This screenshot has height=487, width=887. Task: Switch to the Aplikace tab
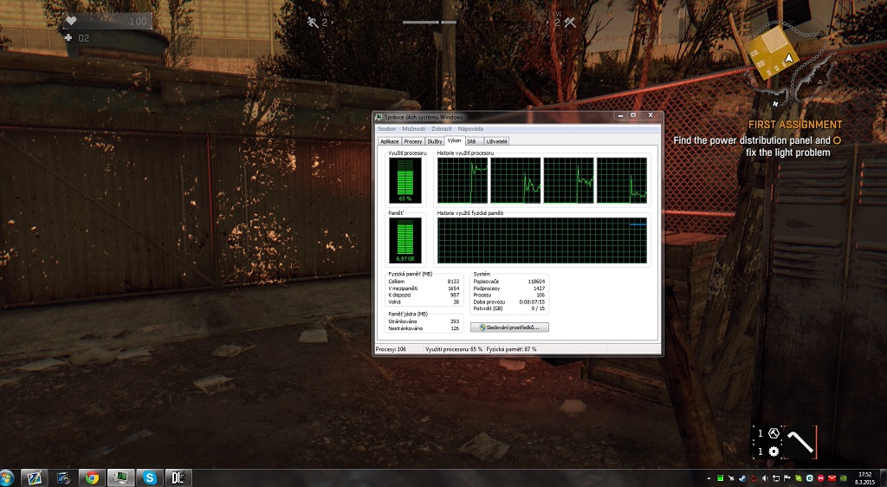[x=389, y=141]
